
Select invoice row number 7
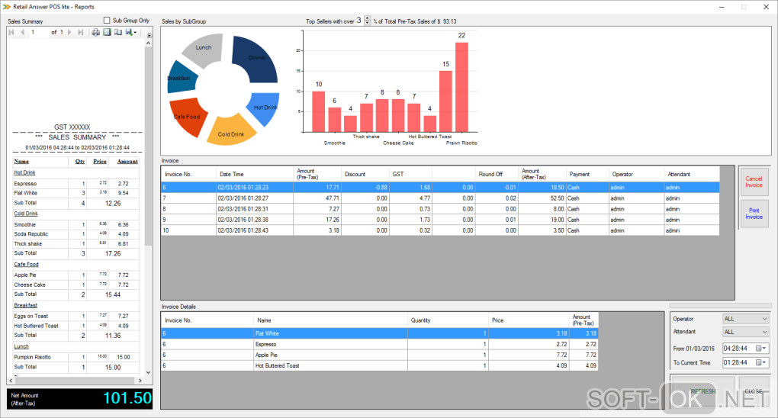coord(440,198)
